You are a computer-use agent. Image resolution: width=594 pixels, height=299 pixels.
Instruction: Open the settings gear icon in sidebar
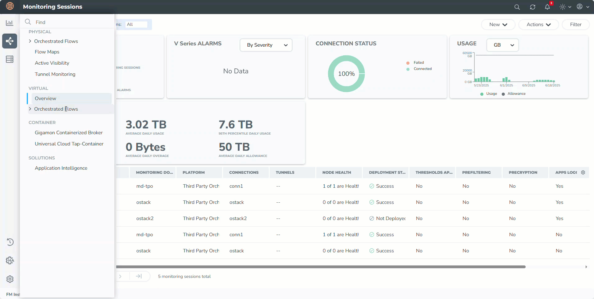point(10,279)
